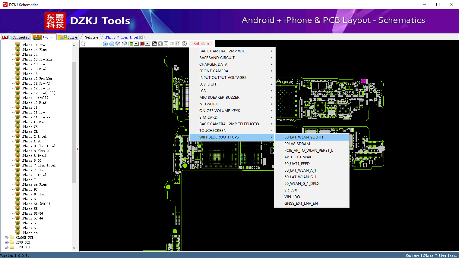Click the device tree scroll up arrow

pyautogui.click(x=74, y=45)
